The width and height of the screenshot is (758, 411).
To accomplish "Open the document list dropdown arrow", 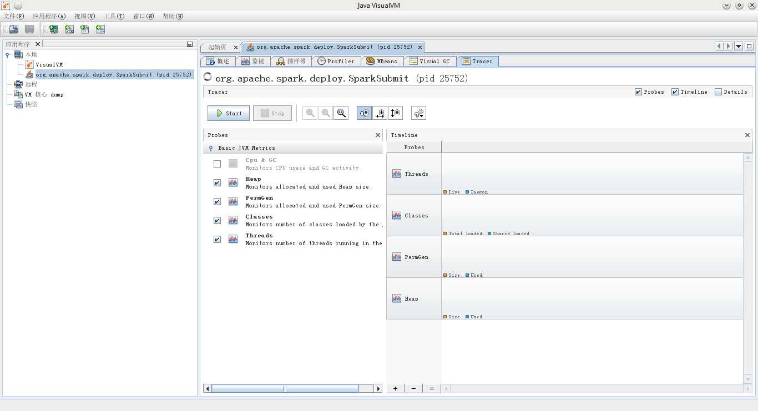I will (x=739, y=47).
